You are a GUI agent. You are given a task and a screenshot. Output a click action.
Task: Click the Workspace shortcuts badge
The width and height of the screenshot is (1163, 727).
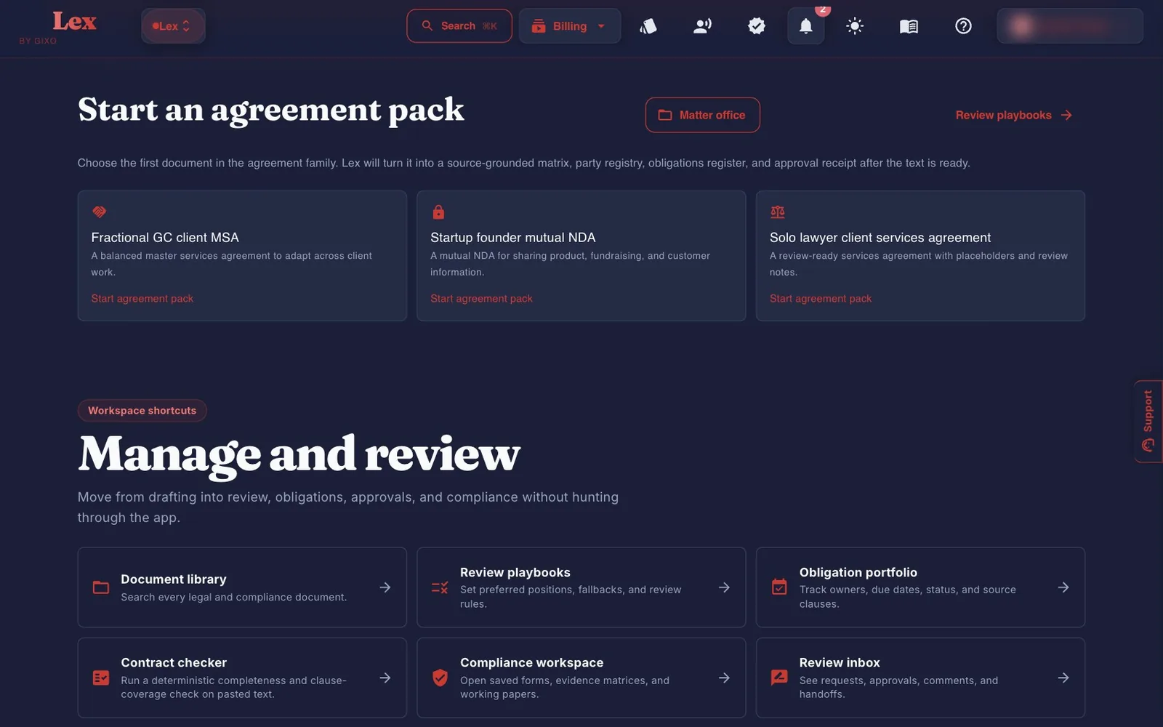tap(142, 411)
